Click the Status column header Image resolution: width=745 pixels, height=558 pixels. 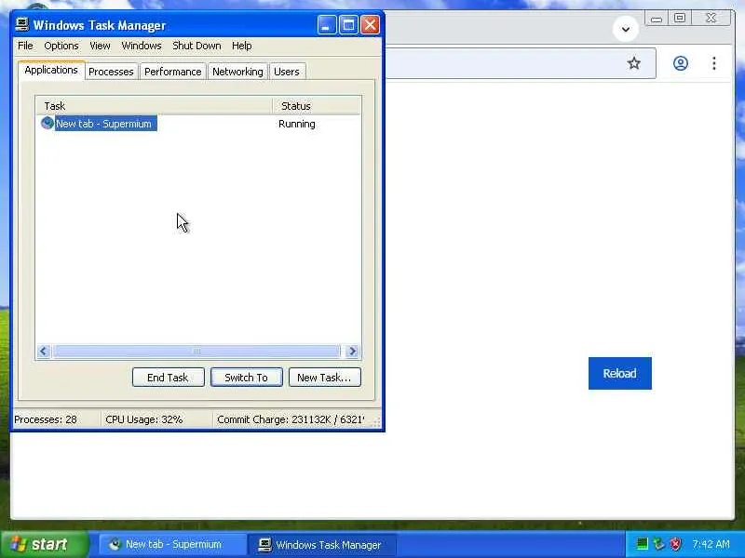pyautogui.click(x=317, y=106)
